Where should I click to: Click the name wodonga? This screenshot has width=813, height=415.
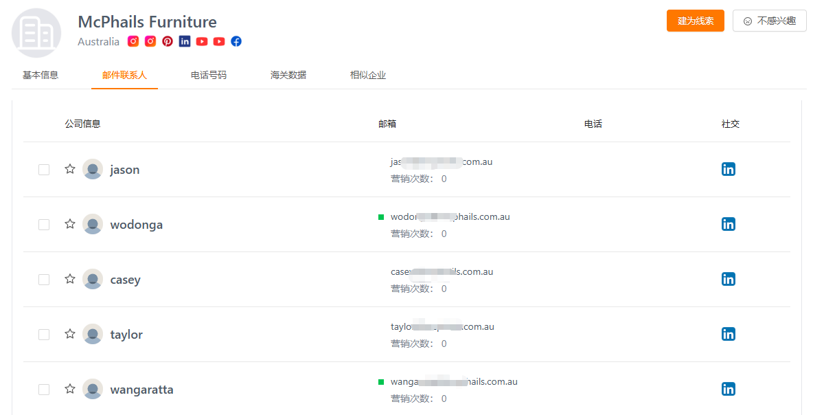tap(137, 225)
